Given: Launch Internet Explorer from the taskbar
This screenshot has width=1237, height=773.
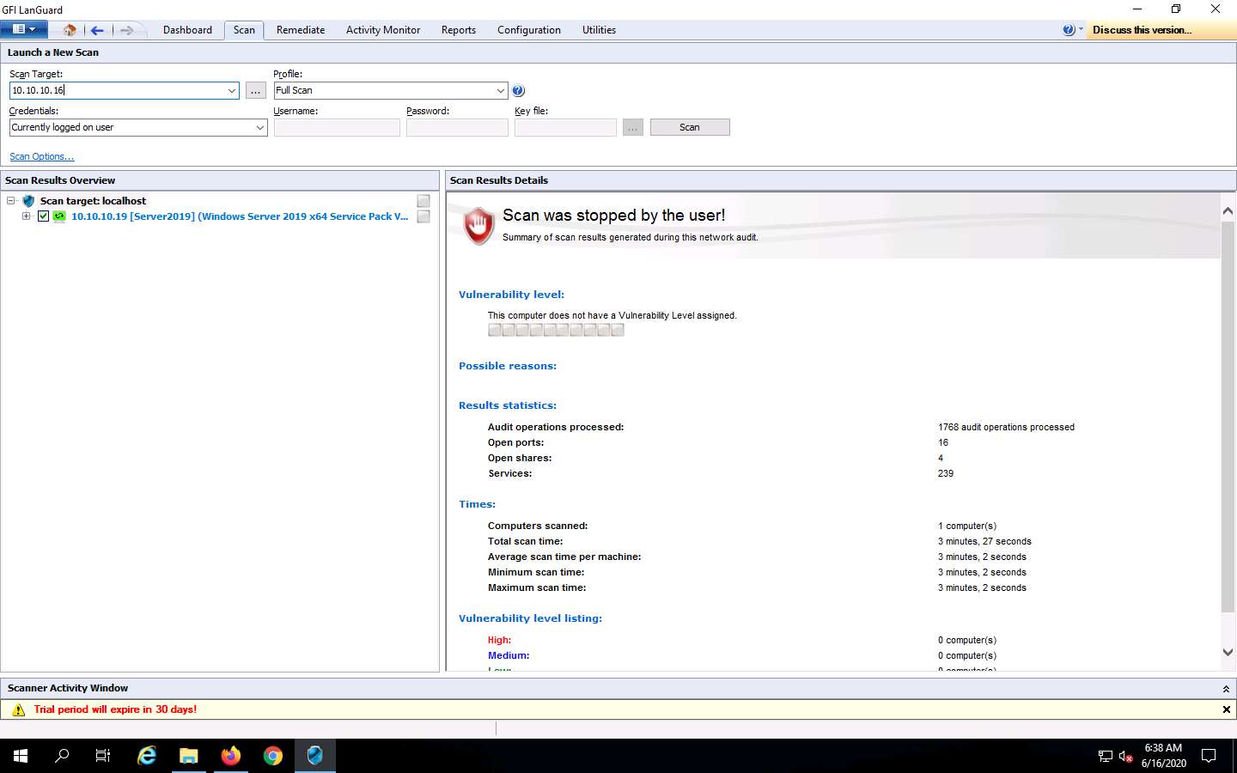Looking at the screenshot, I should 147,756.
